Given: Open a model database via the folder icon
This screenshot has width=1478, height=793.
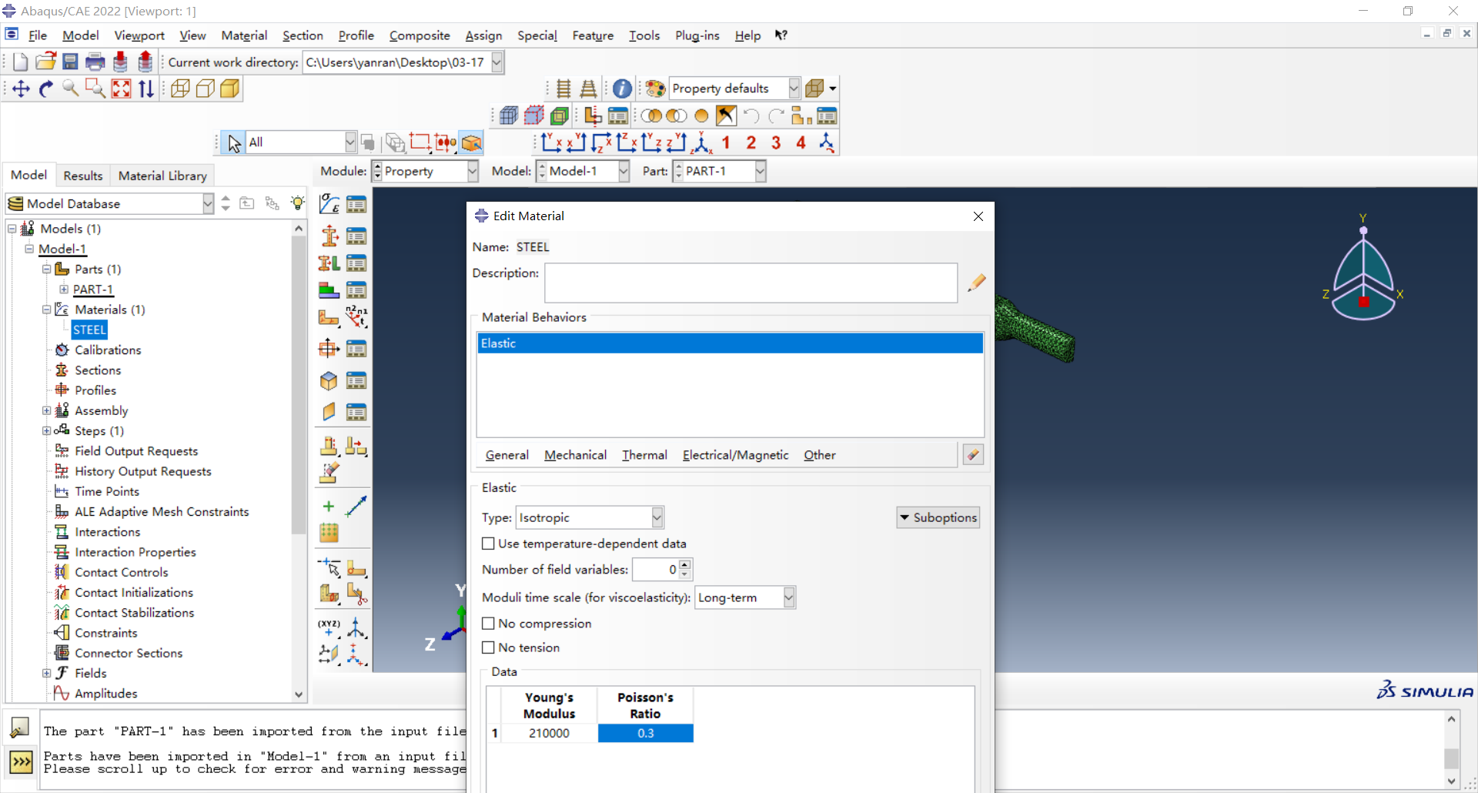Looking at the screenshot, I should [x=45, y=62].
